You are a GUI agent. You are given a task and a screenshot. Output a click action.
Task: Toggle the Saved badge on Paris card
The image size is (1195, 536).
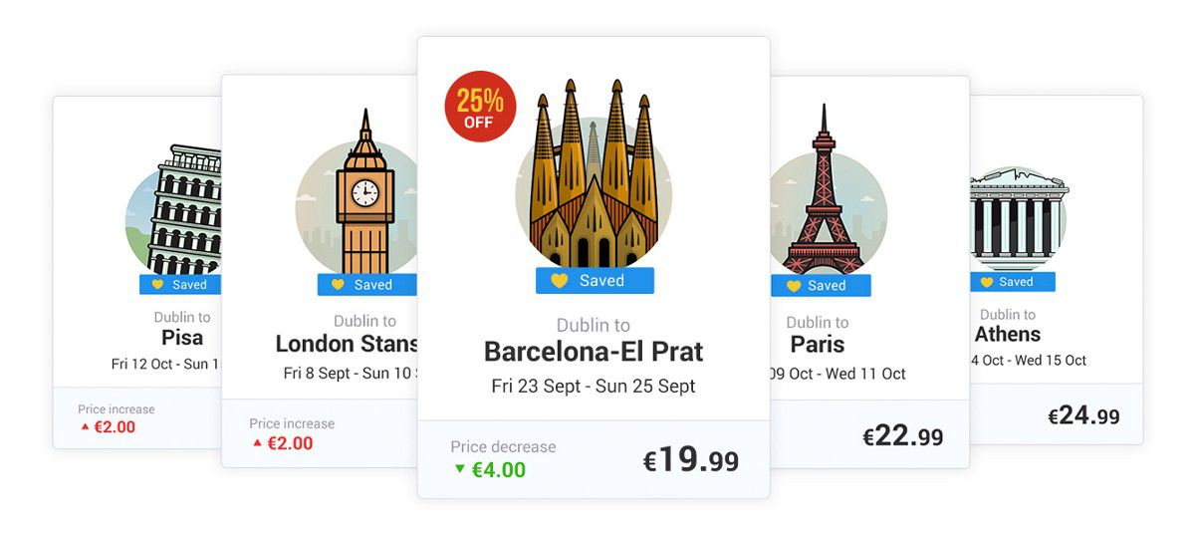tap(820, 286)
